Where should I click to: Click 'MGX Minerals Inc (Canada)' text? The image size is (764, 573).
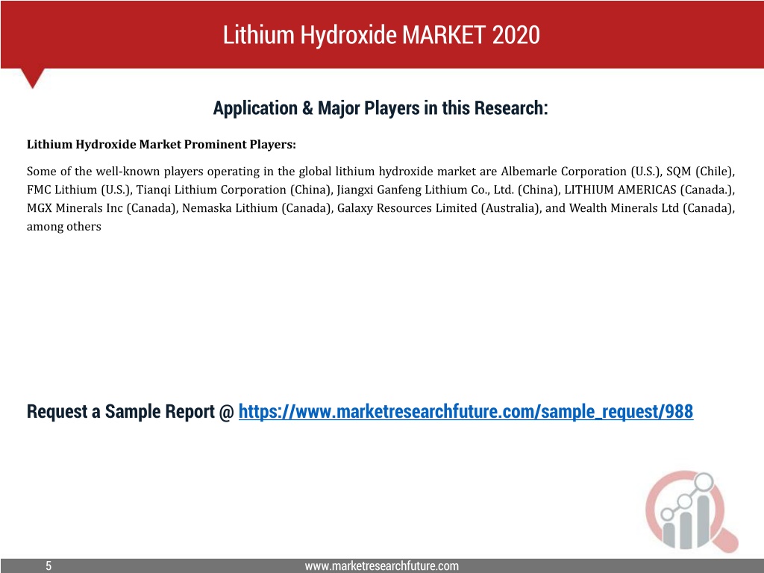coord(101,209)
